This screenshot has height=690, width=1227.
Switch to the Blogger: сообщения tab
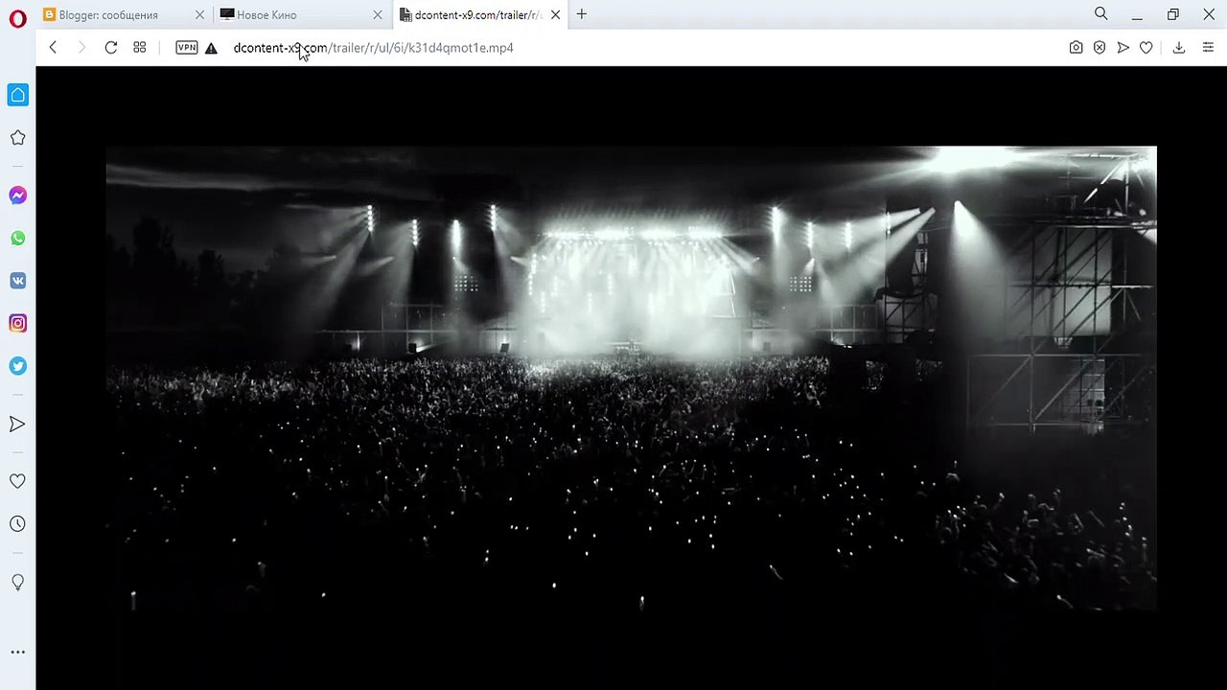click(x=124, y=14)
